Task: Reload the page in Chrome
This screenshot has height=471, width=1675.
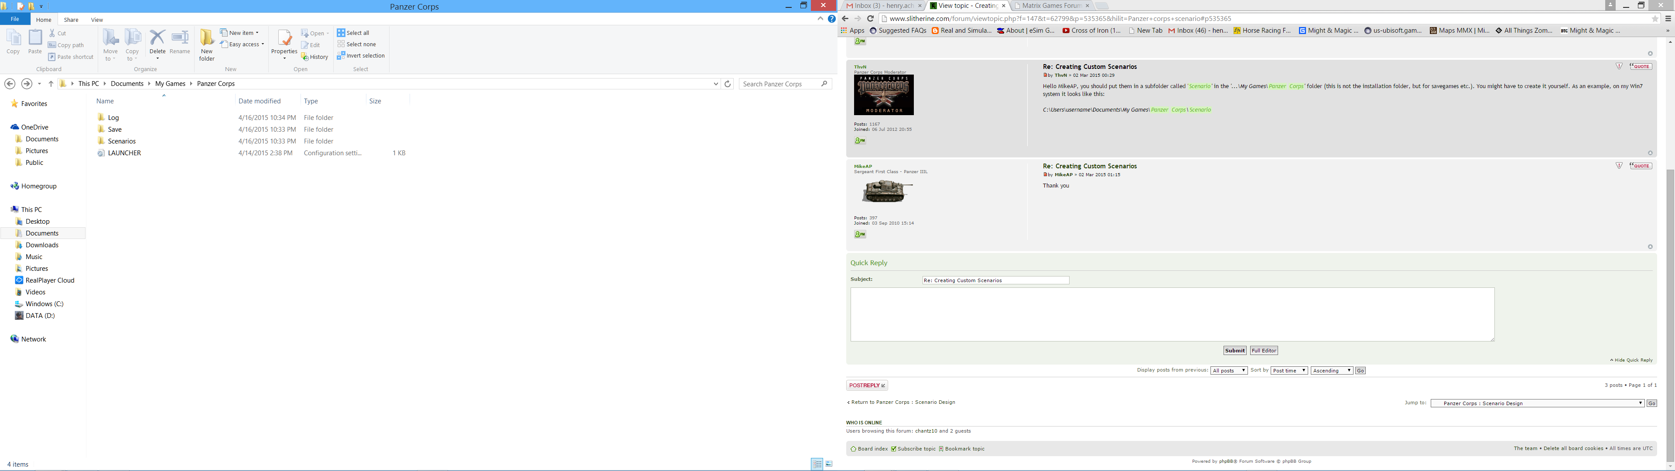Action: [871, 19]
